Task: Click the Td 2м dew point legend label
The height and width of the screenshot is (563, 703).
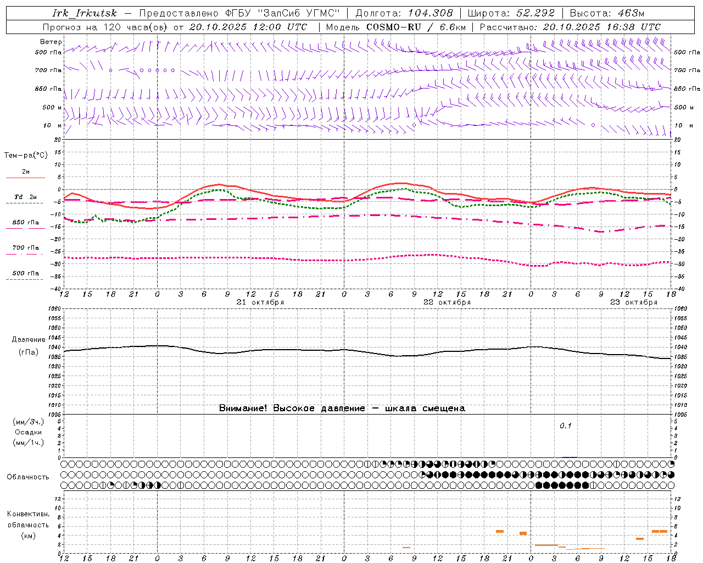Action: coord(26,197)
